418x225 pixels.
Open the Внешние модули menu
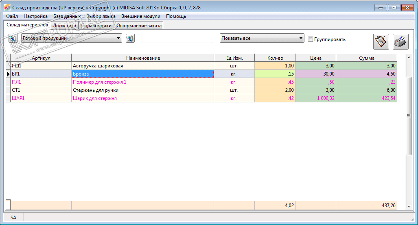pyautogui.click(x=141, y=16)
